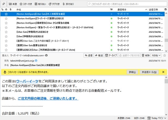Open the その他 (More) dropdown

[x=156, y=55]
